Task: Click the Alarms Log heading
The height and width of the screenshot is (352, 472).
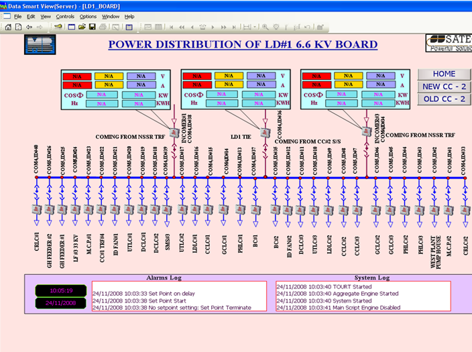Action: click(x=164, y=278)
